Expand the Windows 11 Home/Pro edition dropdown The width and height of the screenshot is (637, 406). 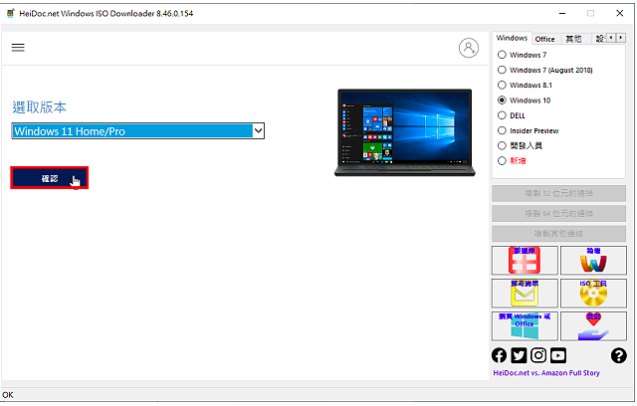click(x=259, y=130)
